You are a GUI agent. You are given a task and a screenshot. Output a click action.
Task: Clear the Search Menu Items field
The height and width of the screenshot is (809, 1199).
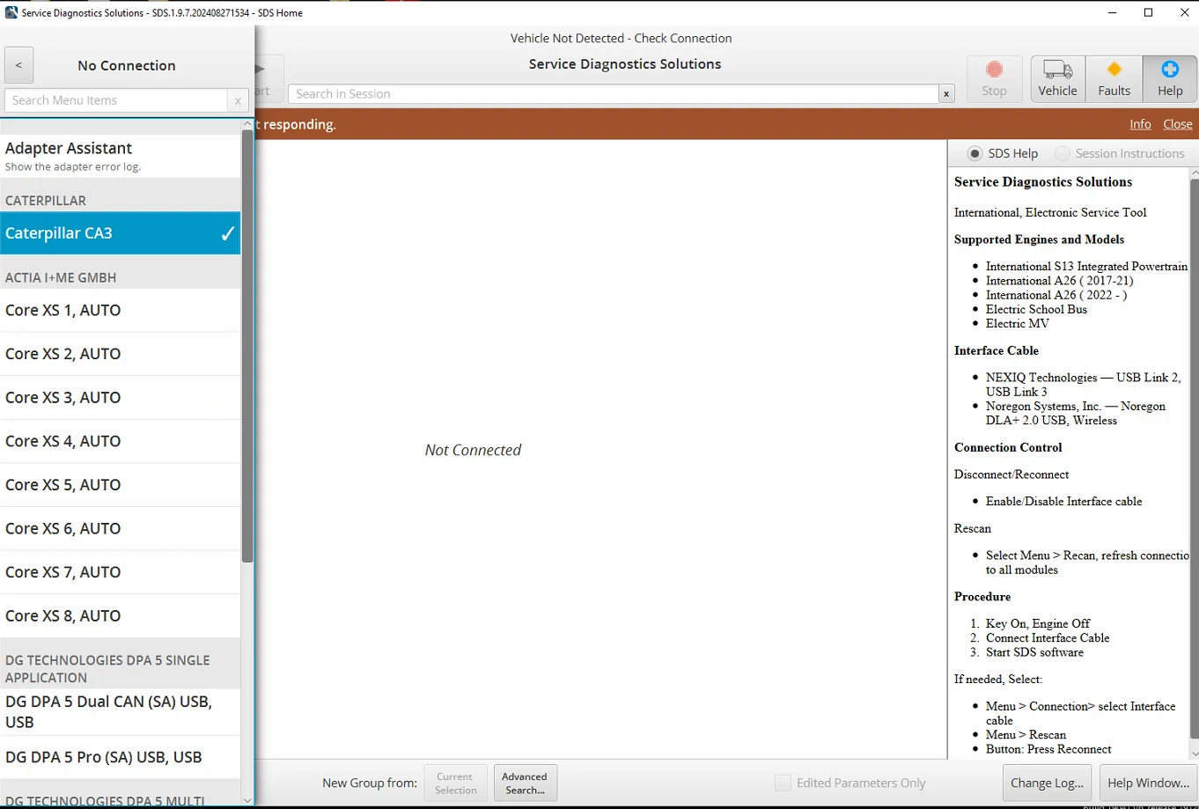(238, 100)
